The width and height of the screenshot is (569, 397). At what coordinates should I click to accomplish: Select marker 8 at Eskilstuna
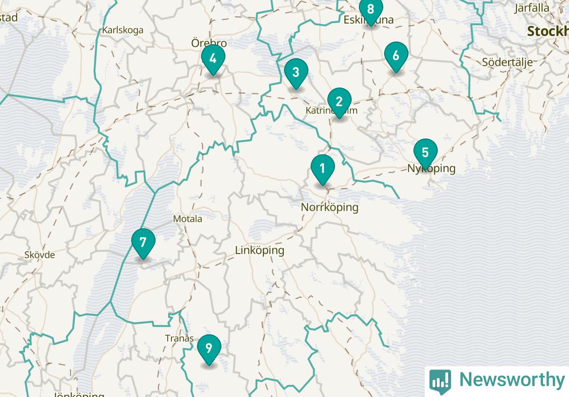(x=371, y=11)
